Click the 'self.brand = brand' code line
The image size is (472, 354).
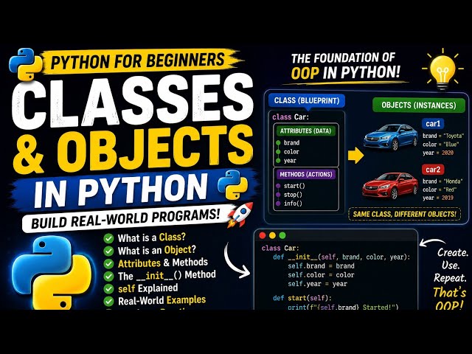[322, 266]
